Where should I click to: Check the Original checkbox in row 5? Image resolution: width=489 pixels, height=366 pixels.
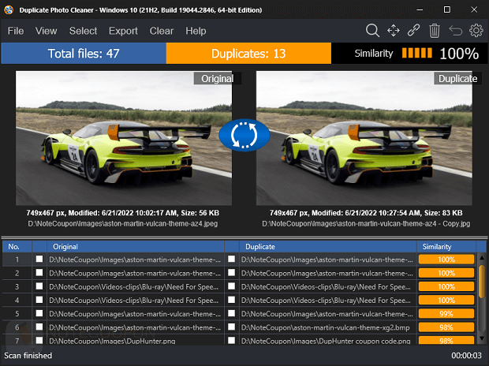point(39,313)
